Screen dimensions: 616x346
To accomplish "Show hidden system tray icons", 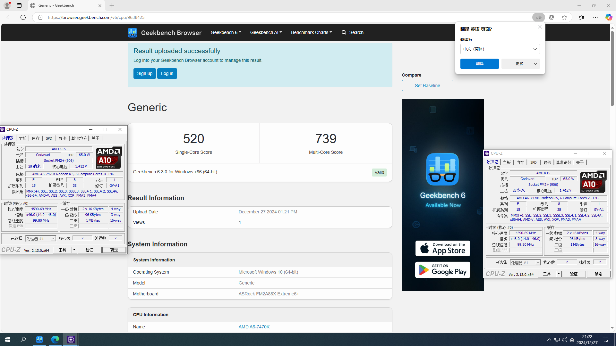I will pyautogui.click(x=549, y=340).
